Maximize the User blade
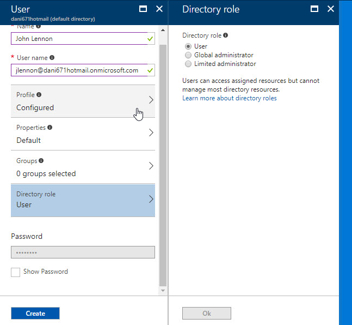The height and width of the screenshot is (325, 352). click(x=143, y=9)
